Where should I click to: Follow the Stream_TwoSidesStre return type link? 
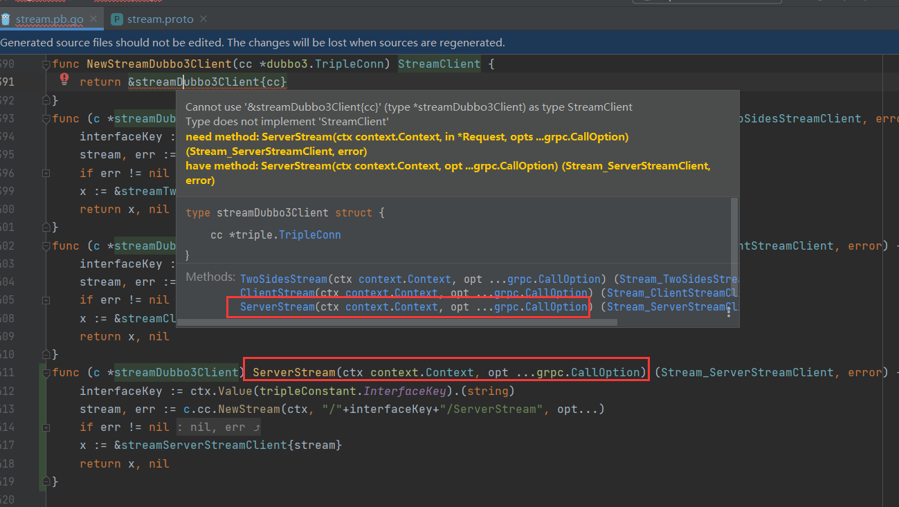point(678,279)
